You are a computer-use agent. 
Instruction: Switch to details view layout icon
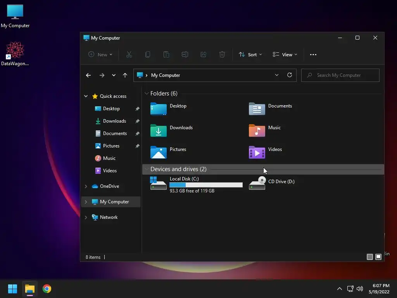tap(369, 257)
